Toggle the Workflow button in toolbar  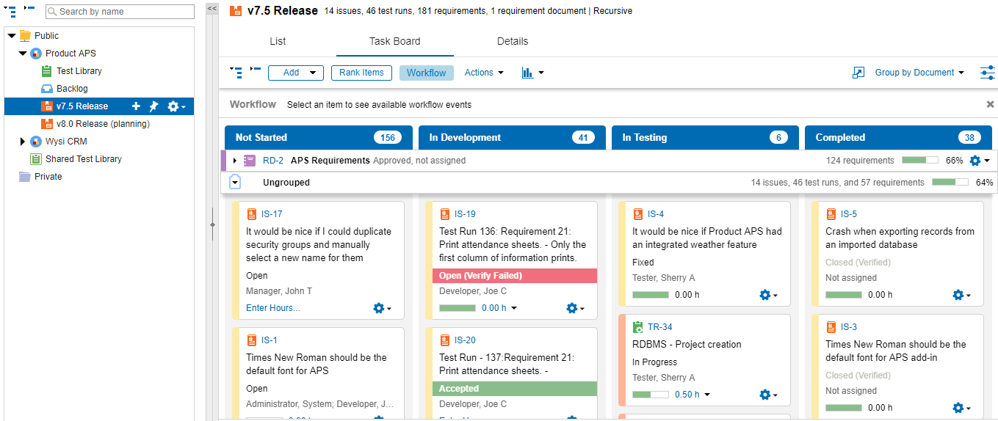point(426,73)
